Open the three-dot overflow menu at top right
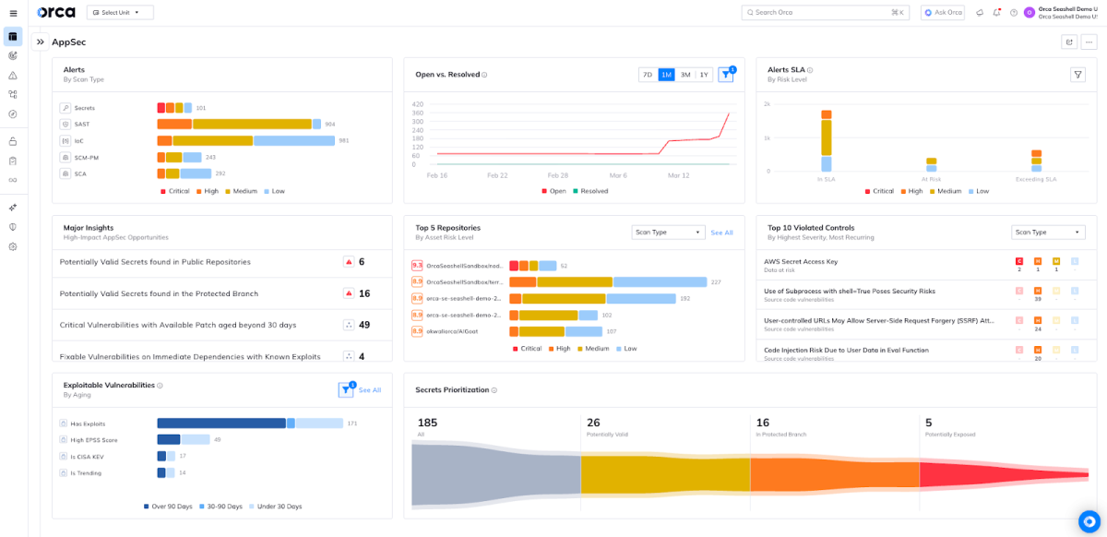Viewport: 1107px width, 537px height. [1091, 42]
